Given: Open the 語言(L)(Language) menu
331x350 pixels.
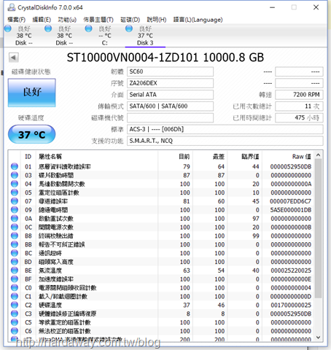Looking at the screenshot, I should click(198, 20).
